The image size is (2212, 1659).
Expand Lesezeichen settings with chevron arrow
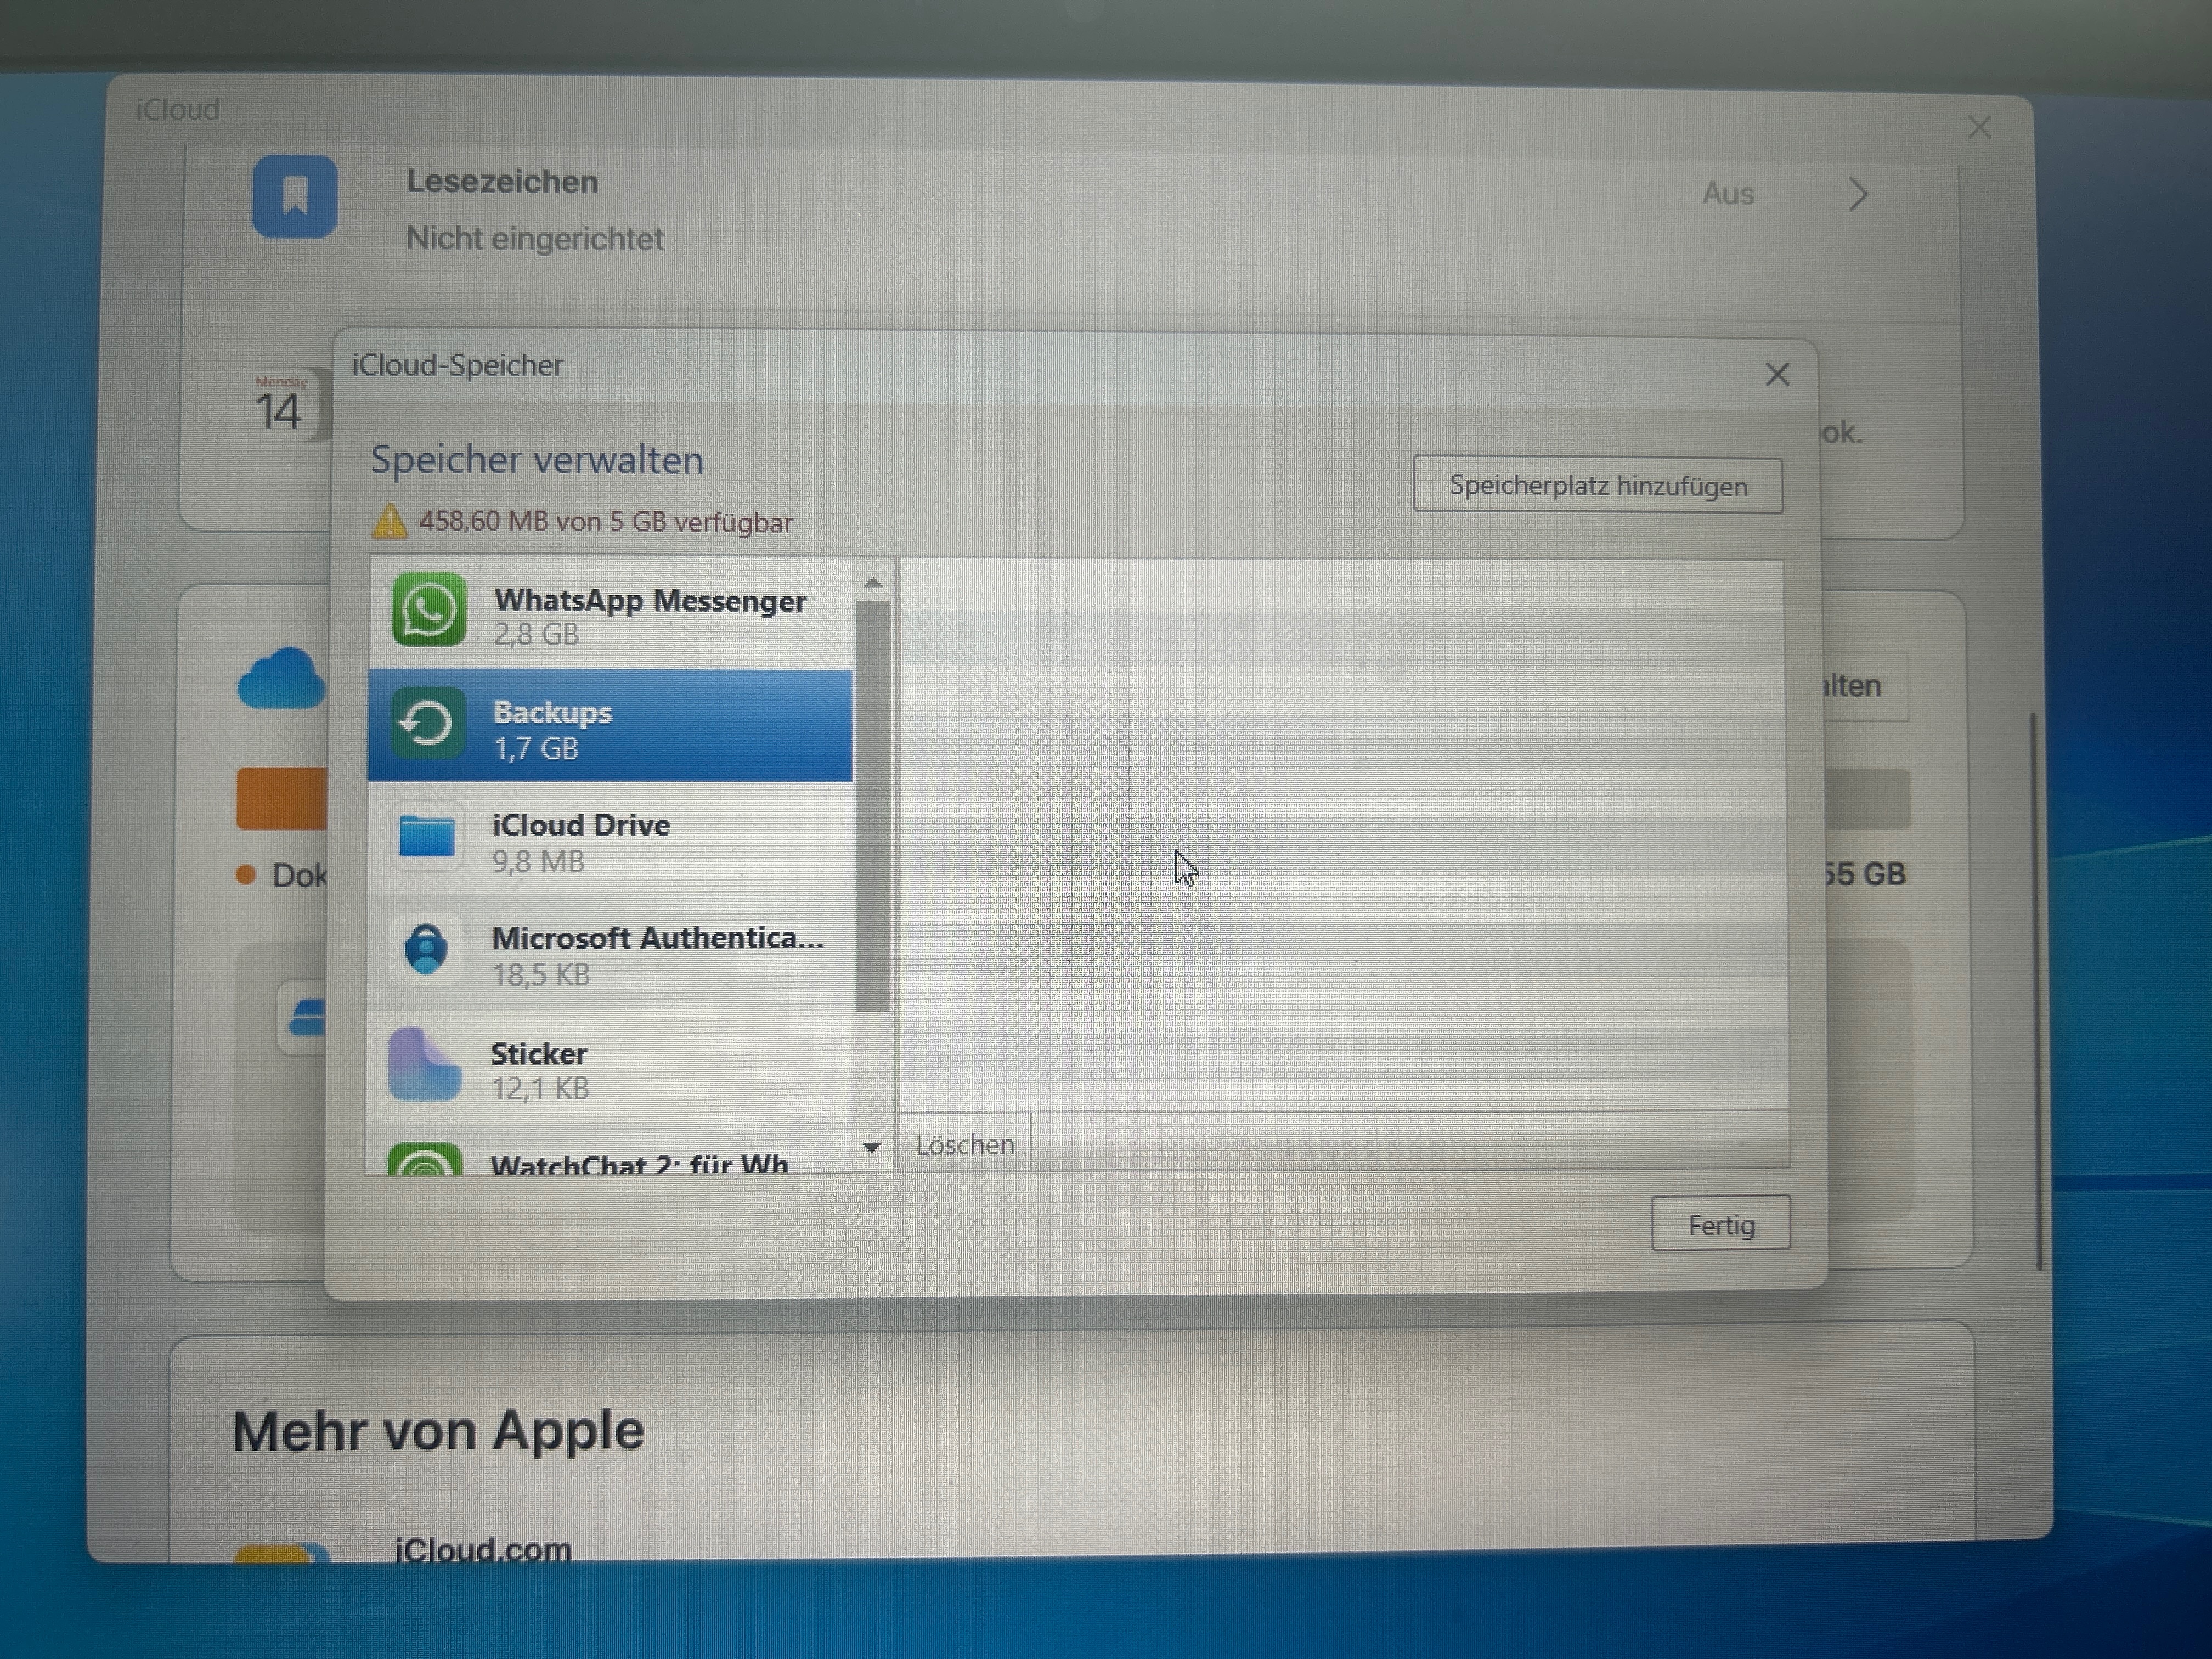pyautogui.click(x=1857, y=194)
